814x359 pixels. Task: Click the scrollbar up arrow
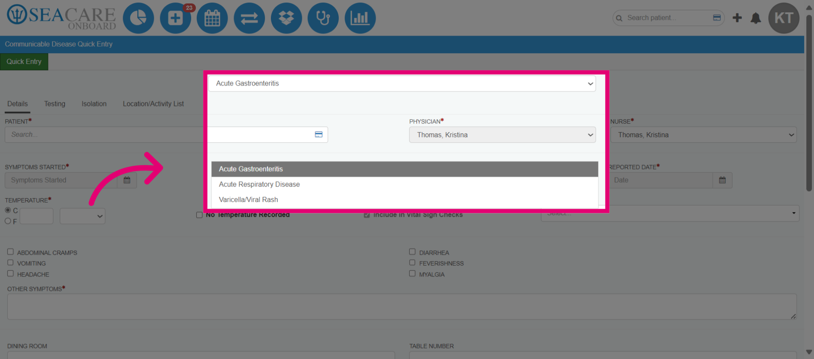809,7
